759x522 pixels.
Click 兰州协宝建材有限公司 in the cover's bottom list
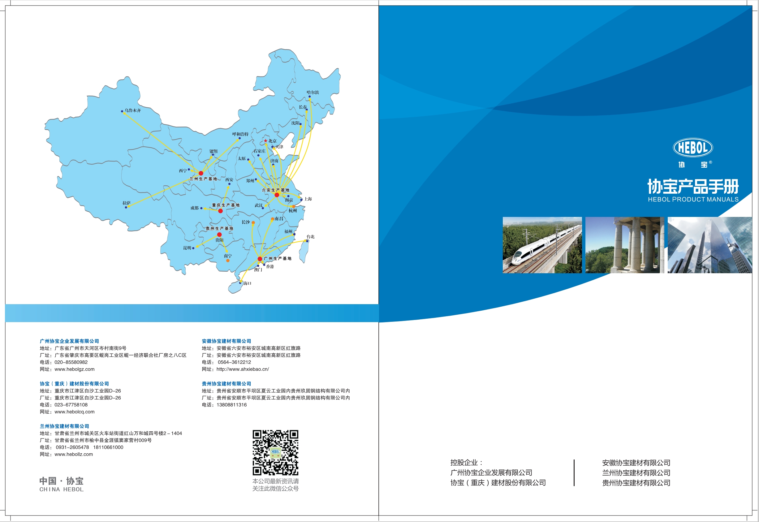pos(636,473)
